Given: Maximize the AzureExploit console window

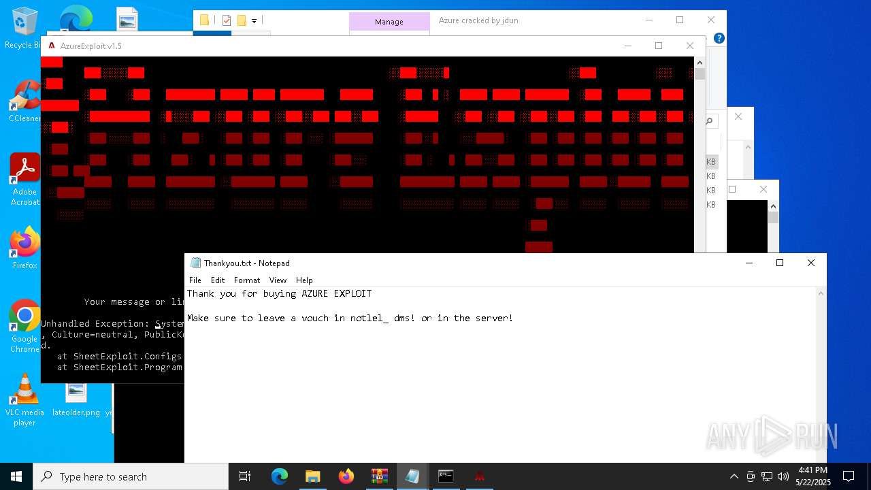Looking at the screenshot, I should (659, 46).
